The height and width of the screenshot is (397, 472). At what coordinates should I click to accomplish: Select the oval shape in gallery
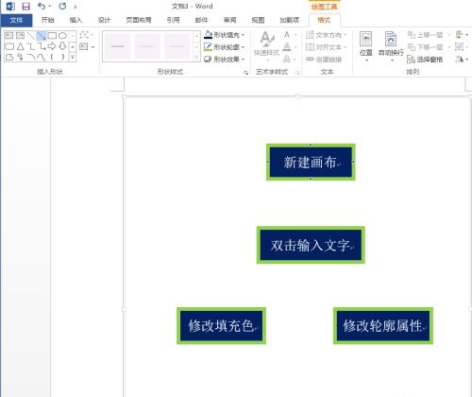(x=63, y=36)
